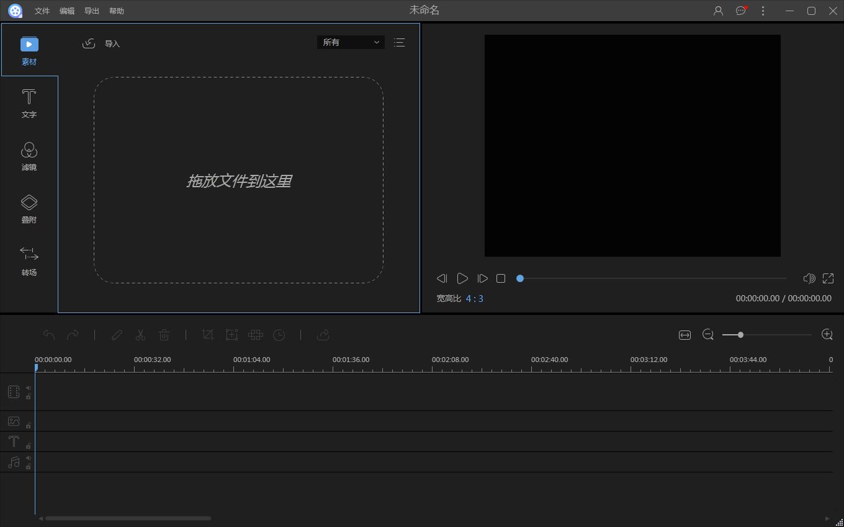844x527 pixels.
Task: Click the crop tool in timeline toolbar
Action: pyautogui.click(x=208, y=335)
